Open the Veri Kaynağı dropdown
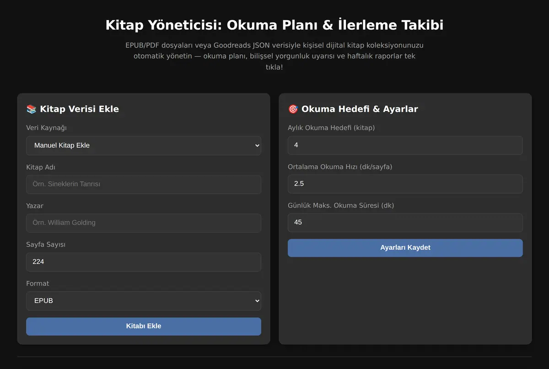 144,146
